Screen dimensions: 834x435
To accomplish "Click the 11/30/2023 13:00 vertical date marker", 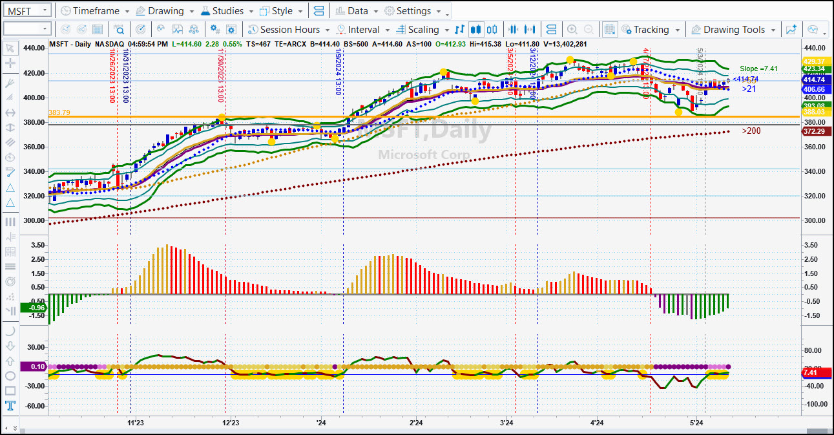I will click(221, 76).
